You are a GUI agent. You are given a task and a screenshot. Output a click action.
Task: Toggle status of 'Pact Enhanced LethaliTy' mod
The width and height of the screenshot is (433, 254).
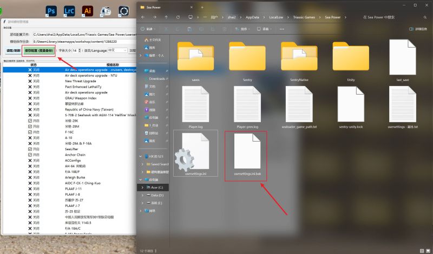[34, 87]
